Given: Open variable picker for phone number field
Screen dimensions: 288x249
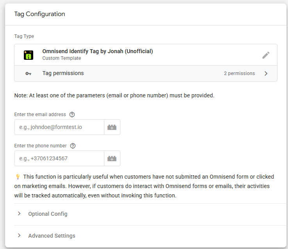Looking at the screenshot, I should (112, 158).
